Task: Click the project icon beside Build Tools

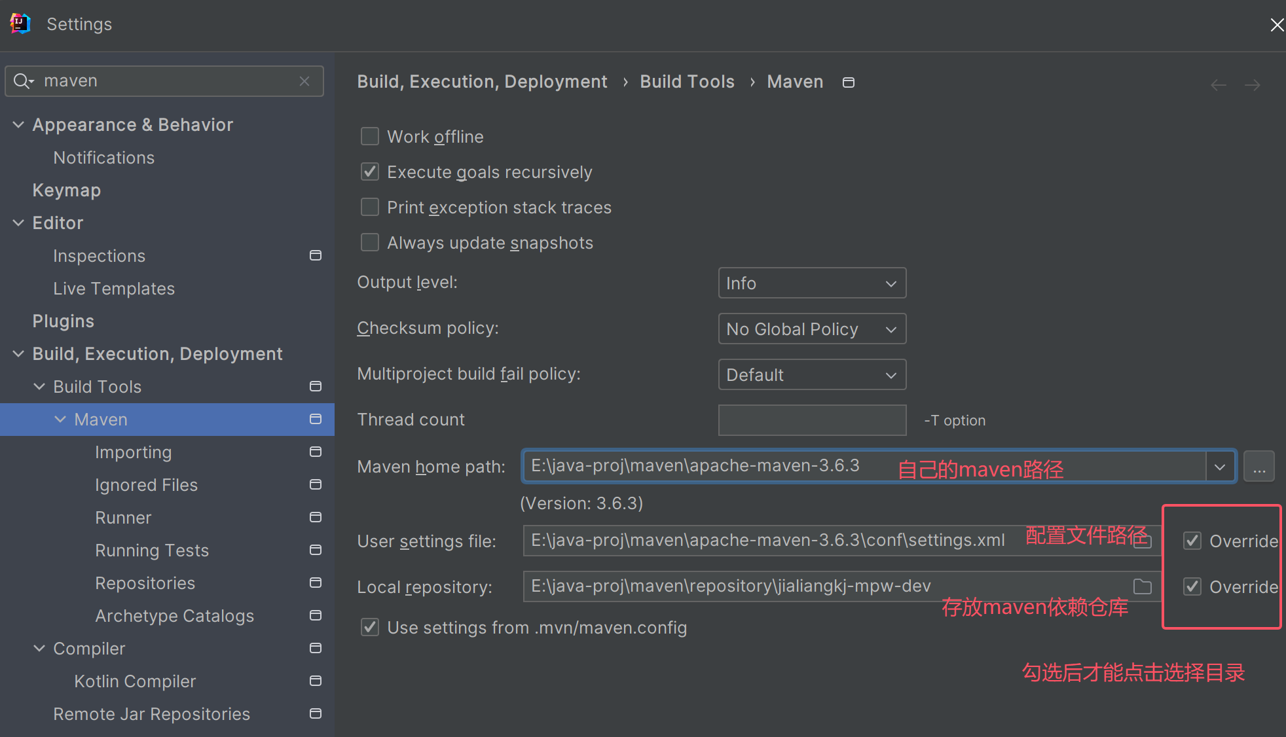Action: tap(316, 386)
